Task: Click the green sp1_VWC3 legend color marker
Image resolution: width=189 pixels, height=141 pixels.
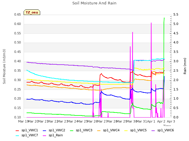Action: 72,131
